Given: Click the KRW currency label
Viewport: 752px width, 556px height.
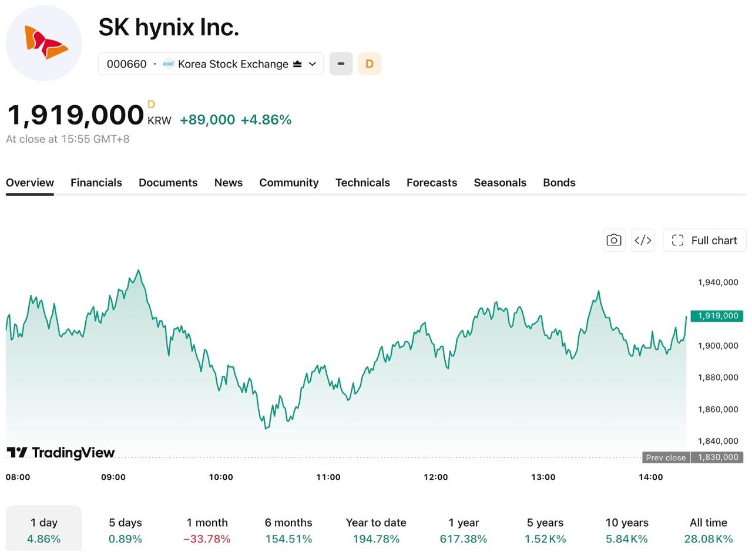Looking at the screenshot, I should tap(159, 121).
